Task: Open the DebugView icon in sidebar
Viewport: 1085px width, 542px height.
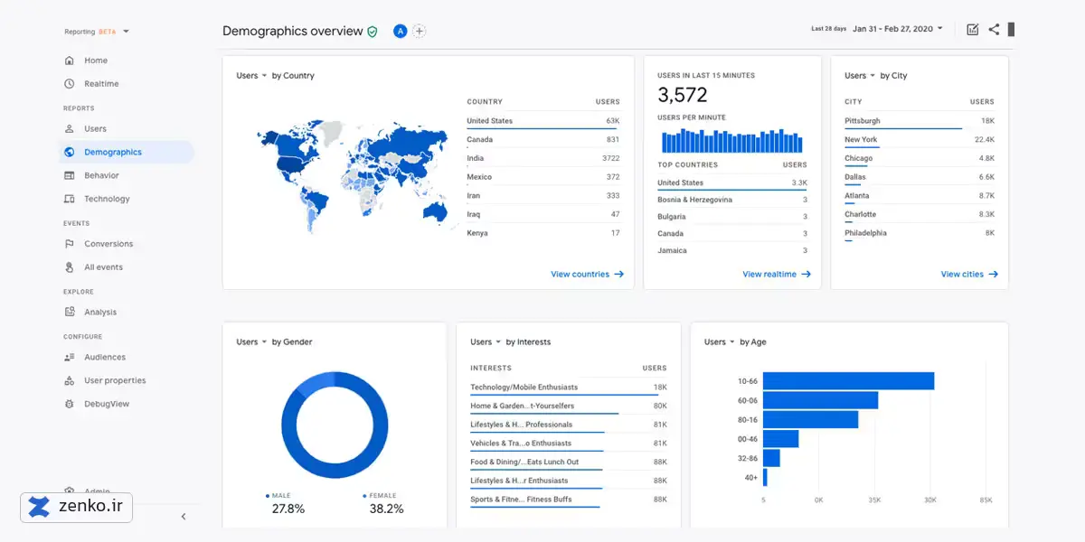Action: tap(70, 404)
